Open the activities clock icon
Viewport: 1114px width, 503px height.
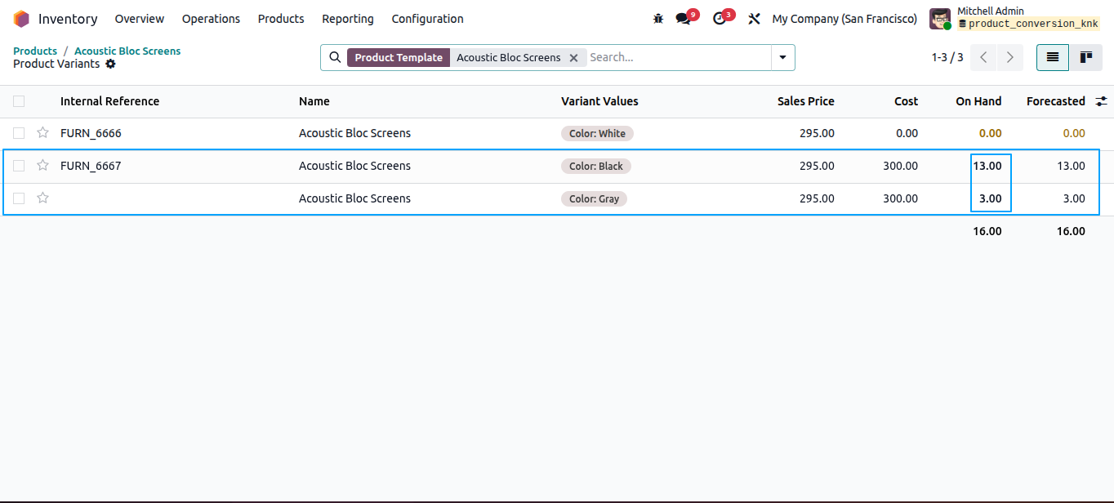(720, 19)
